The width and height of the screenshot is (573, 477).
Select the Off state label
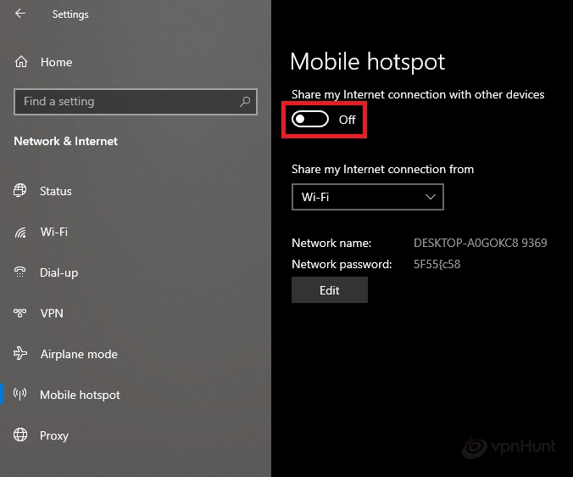pyautogui.click(x=347, y=120)
